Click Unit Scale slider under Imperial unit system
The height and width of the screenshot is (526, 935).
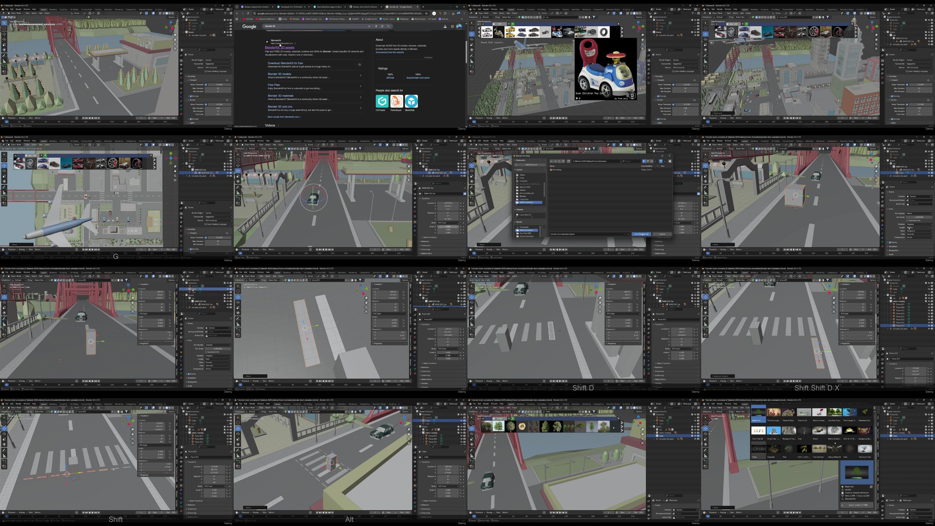[218, 349]
